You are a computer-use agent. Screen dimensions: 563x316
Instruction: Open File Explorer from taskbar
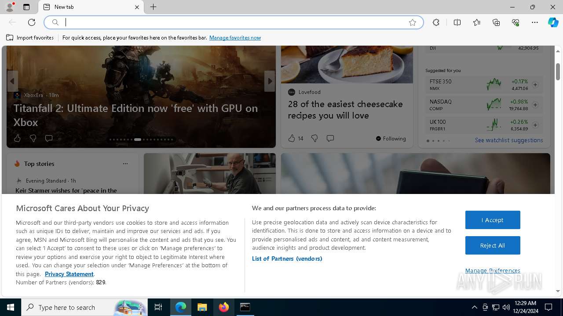point(202,307)
